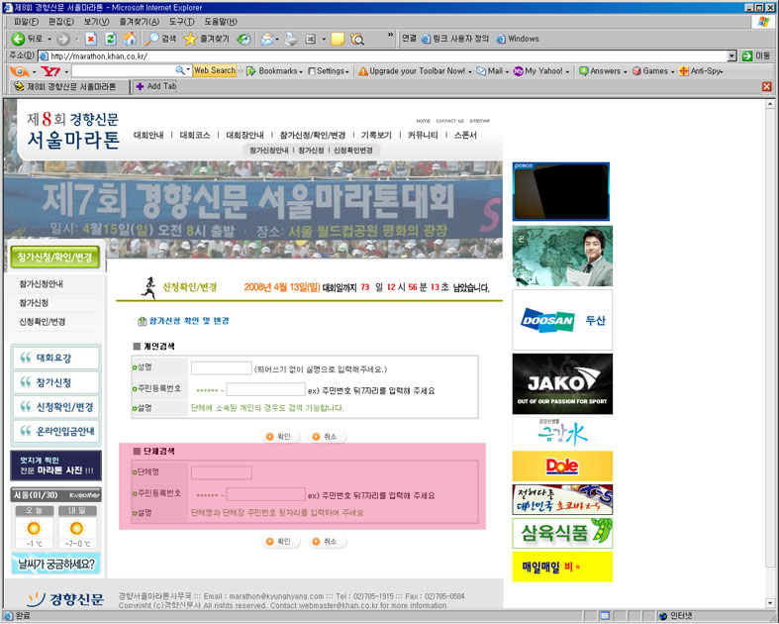
Task: Click the 성명 name input field
Action: point(221,368)
